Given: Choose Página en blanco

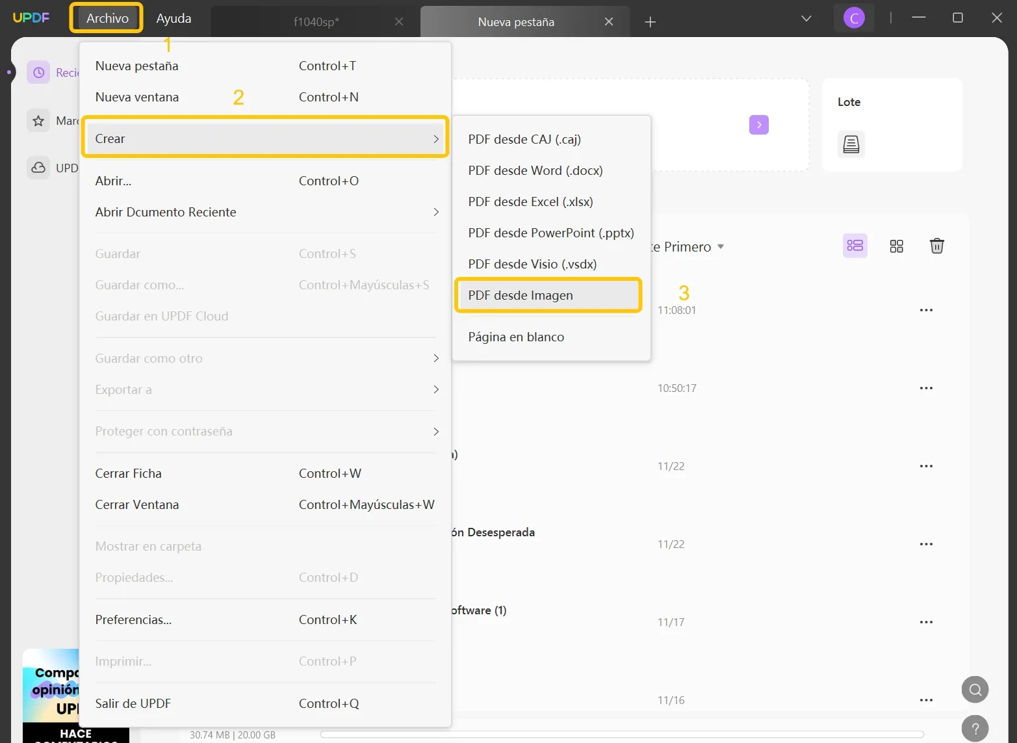Looking at the screenshot, I should tap(551, 337).
